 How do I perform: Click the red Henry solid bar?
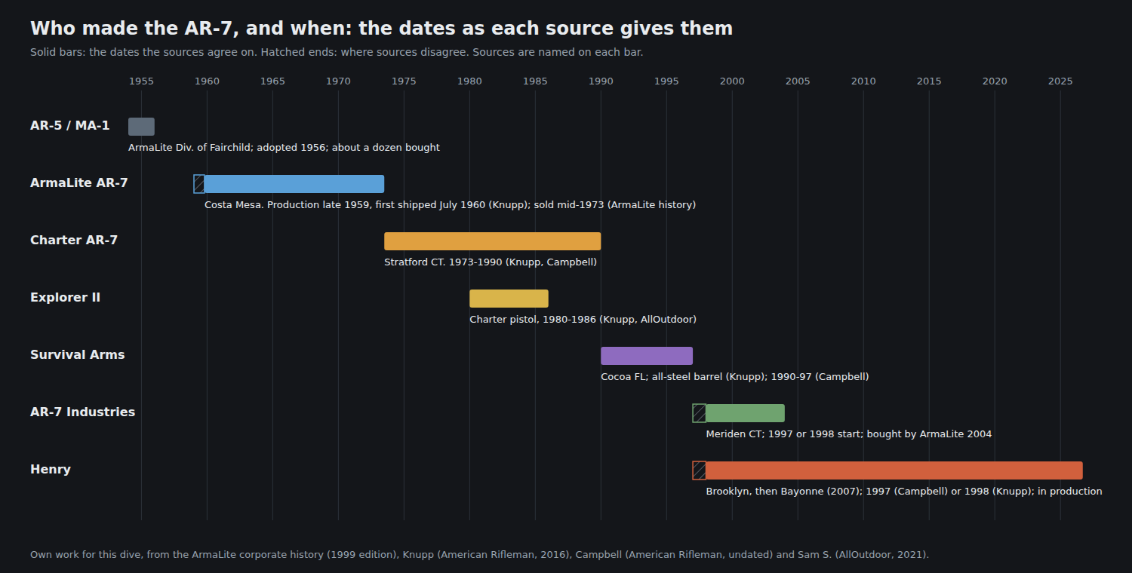coord(894,470)
